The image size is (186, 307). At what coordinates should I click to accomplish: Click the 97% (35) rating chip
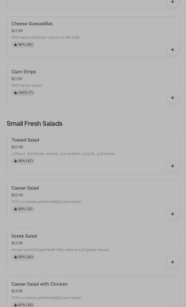[x=23, y=305]
